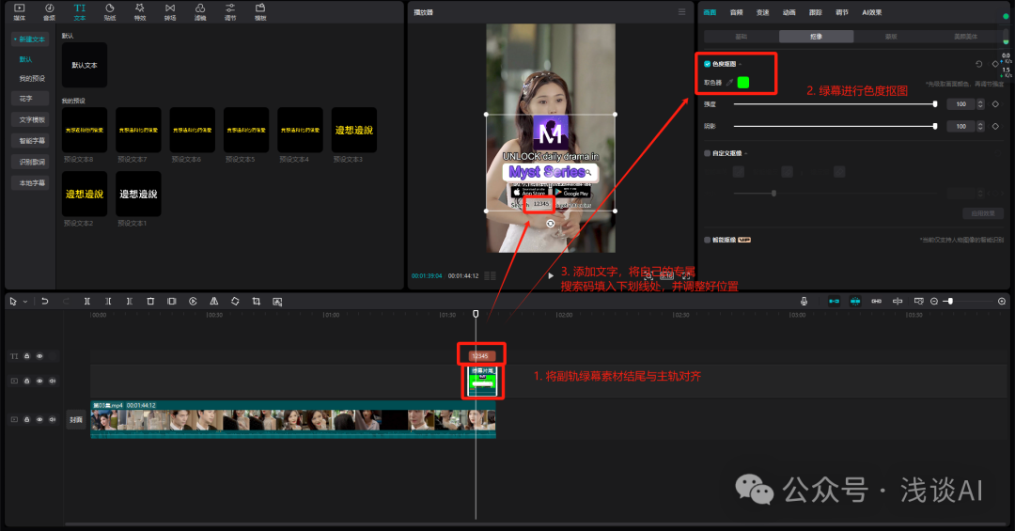Collapse the 新建文本 sidebar section

click(x=28, y=39)
